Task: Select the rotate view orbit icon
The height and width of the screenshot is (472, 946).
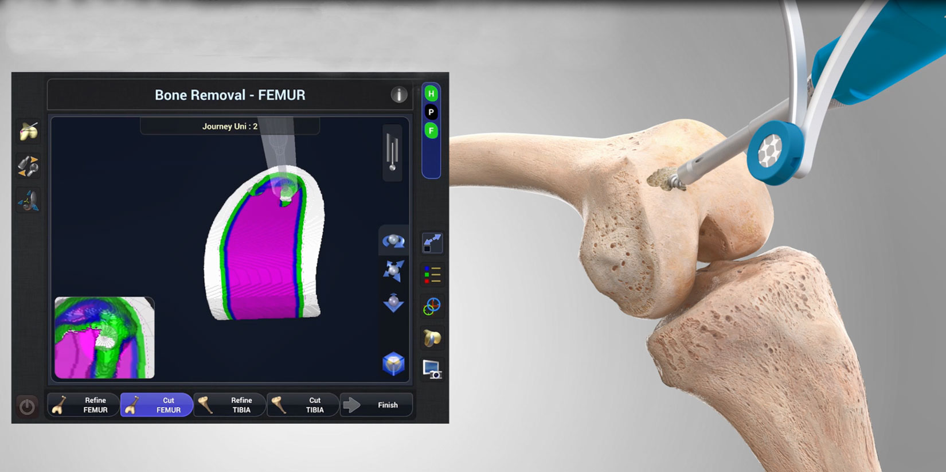Action: coord(393,241)
